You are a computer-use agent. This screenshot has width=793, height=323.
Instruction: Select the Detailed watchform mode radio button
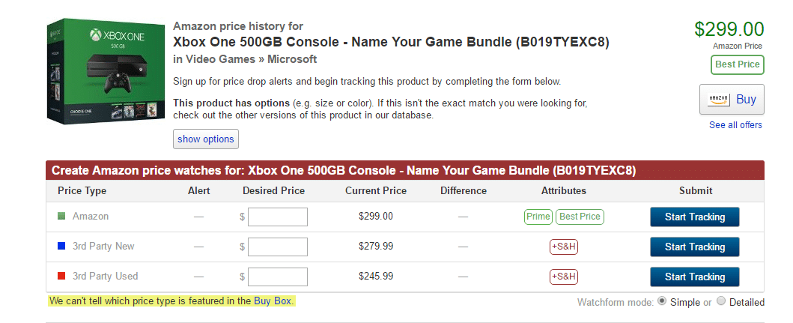[x=721, y=302]
